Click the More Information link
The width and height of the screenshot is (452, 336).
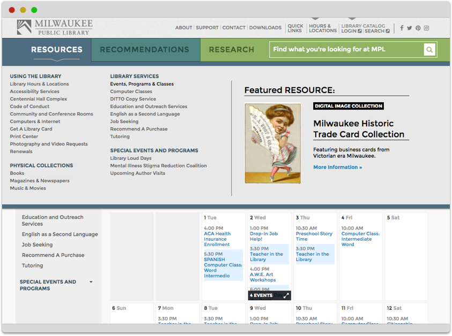(x=337, y=167)
